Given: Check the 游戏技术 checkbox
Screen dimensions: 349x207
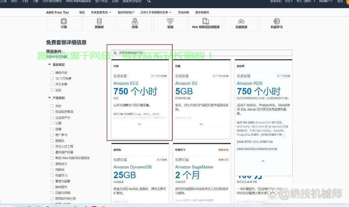Looking at the screenshot, I should point(52,164).
